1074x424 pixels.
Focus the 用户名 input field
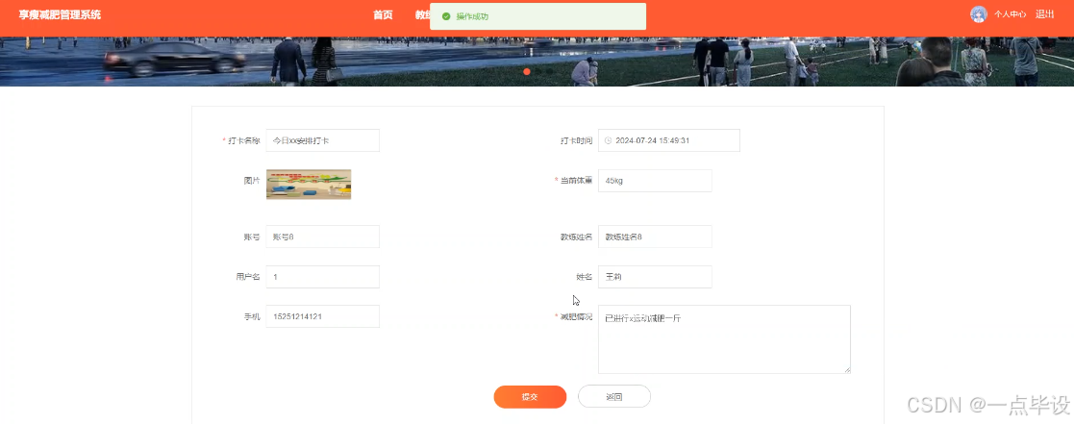coord(323,277)
